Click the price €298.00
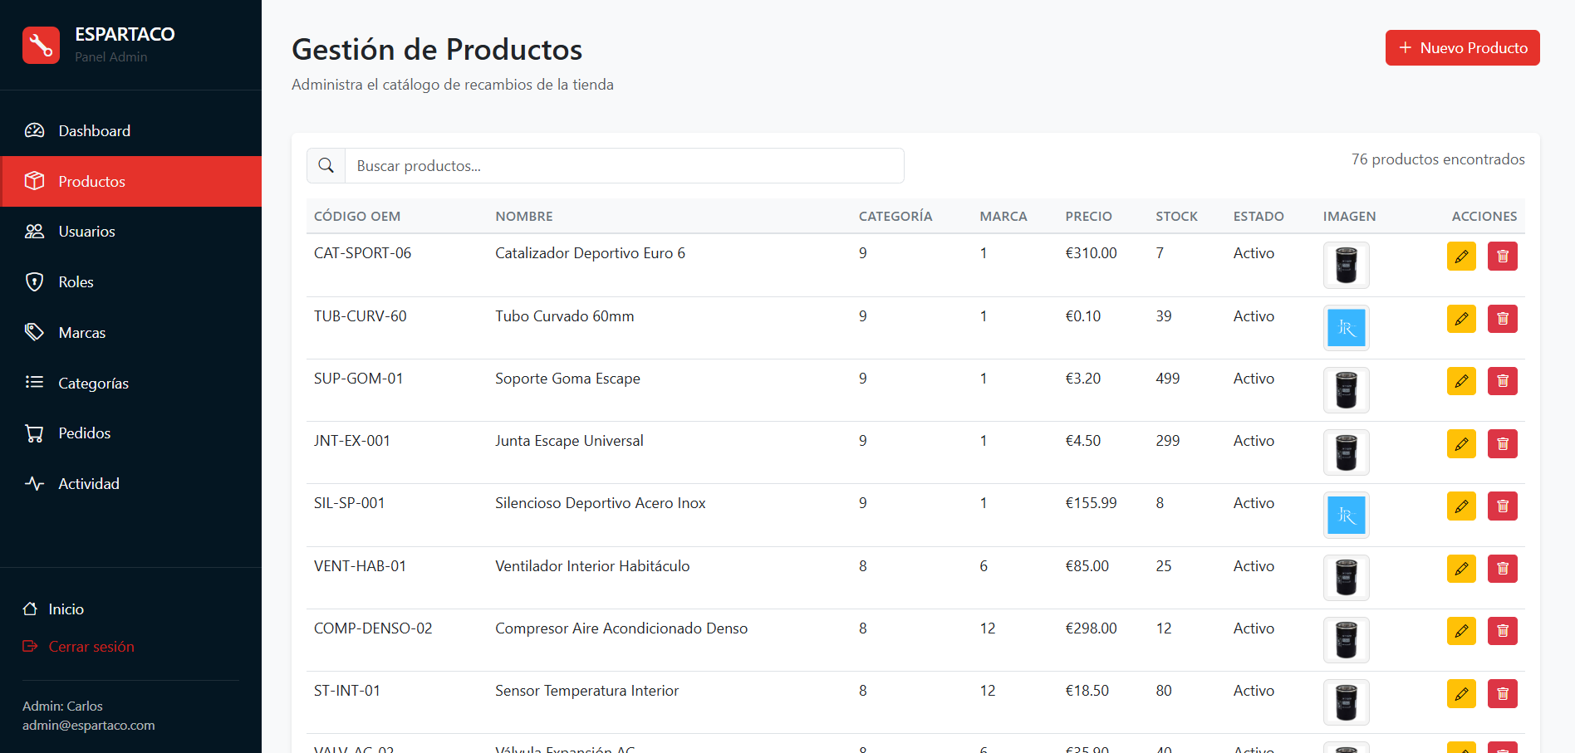 (1091, 628)
